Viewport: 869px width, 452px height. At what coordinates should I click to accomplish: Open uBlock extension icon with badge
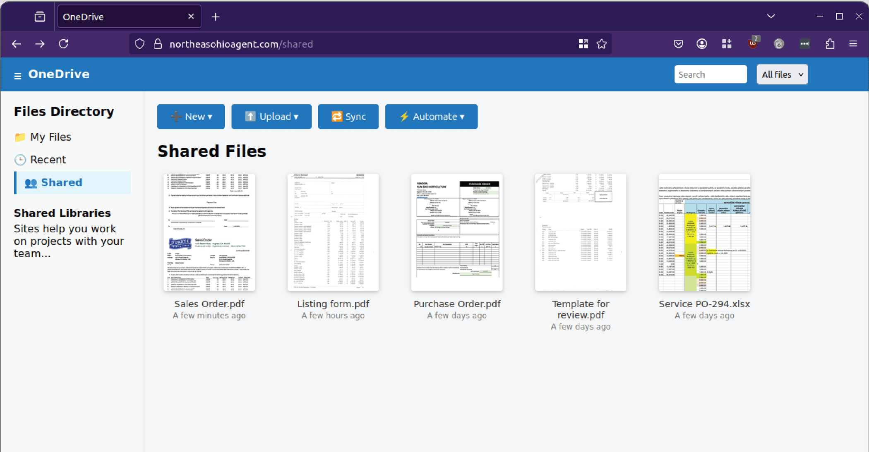tap(753, 43)
